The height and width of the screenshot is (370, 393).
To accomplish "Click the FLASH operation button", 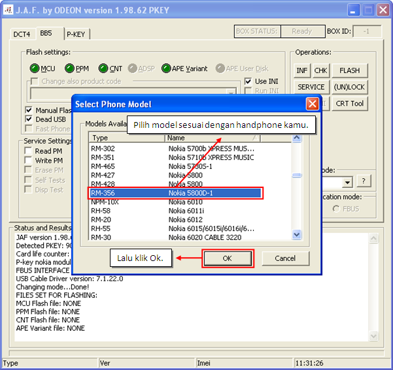I will (350, 70).
